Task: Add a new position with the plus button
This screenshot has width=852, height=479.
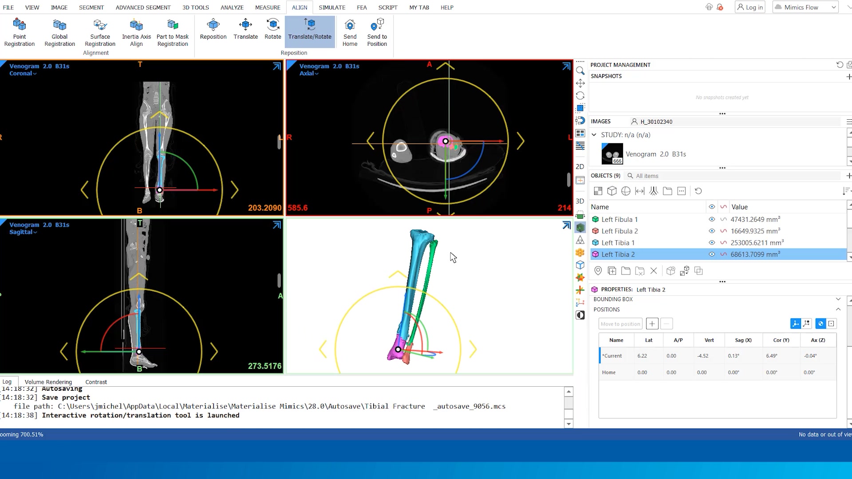Action: click(652, 324)
